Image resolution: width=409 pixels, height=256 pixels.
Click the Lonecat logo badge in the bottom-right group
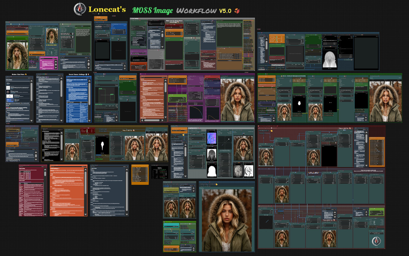pos(377,241)
